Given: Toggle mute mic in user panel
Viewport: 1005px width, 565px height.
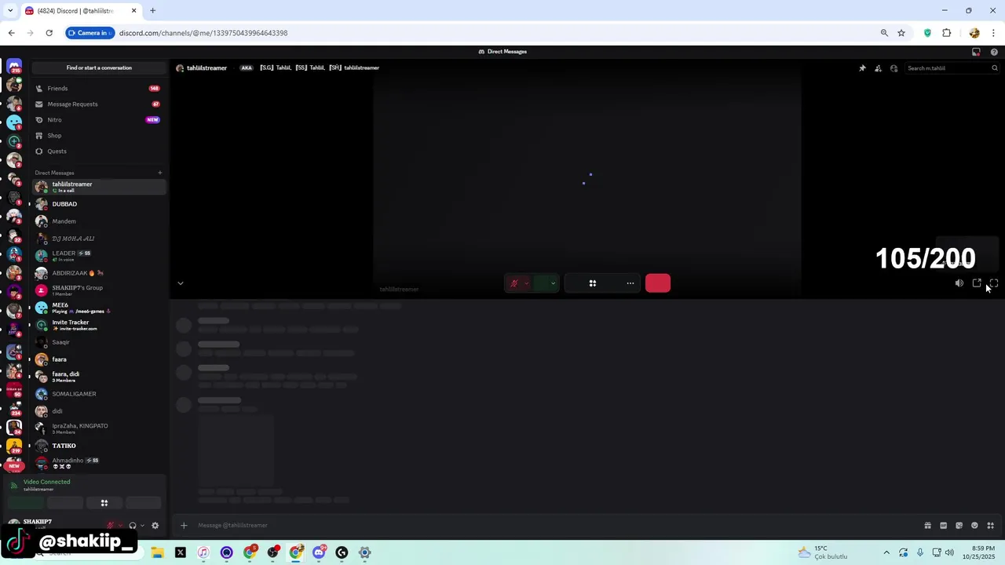Looking at the screenshot, I should click(111, 526).
